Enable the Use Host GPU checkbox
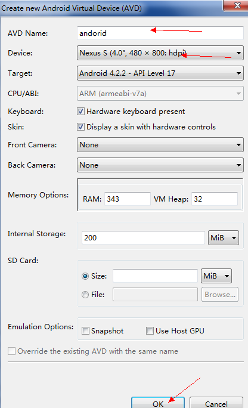 (150, 331)
